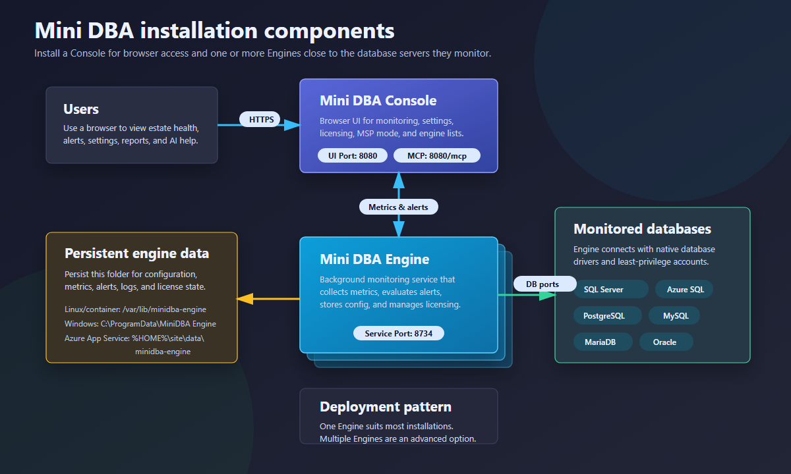Select the Azure SQL chip
This screenshot has width=791, height=474.
(684, 289)
